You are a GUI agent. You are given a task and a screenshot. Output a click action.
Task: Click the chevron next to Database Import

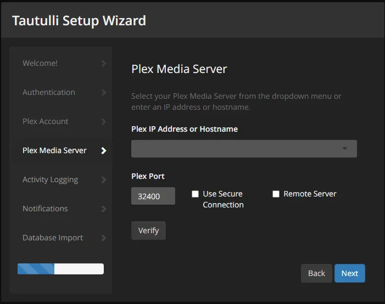pos(104,238)
